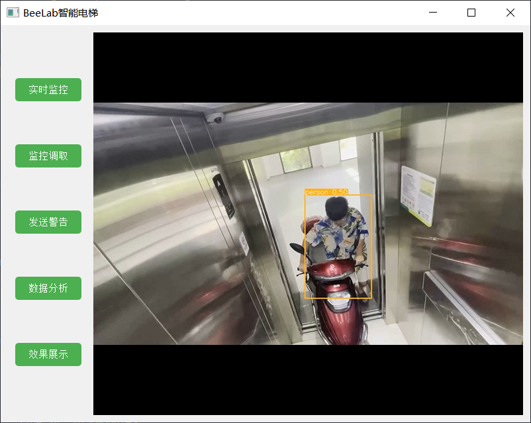Close the BeeLab智能电梯 window
Screen dimensions: 531x423
tap(510, 13)
